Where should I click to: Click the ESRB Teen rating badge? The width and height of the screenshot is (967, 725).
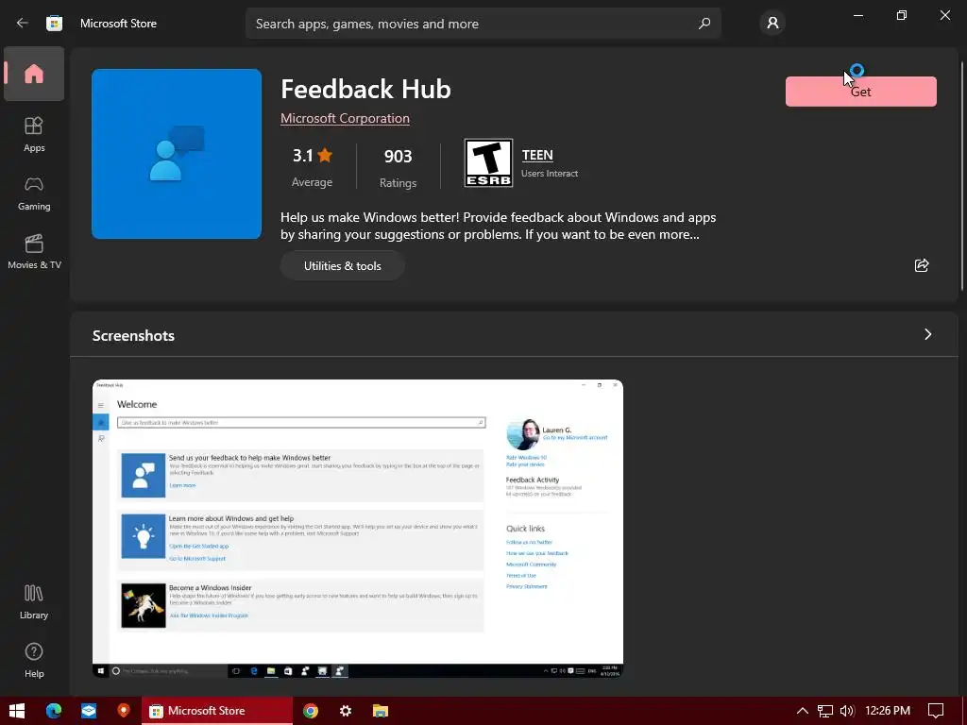pyautogui.click(x=488, y=162)
